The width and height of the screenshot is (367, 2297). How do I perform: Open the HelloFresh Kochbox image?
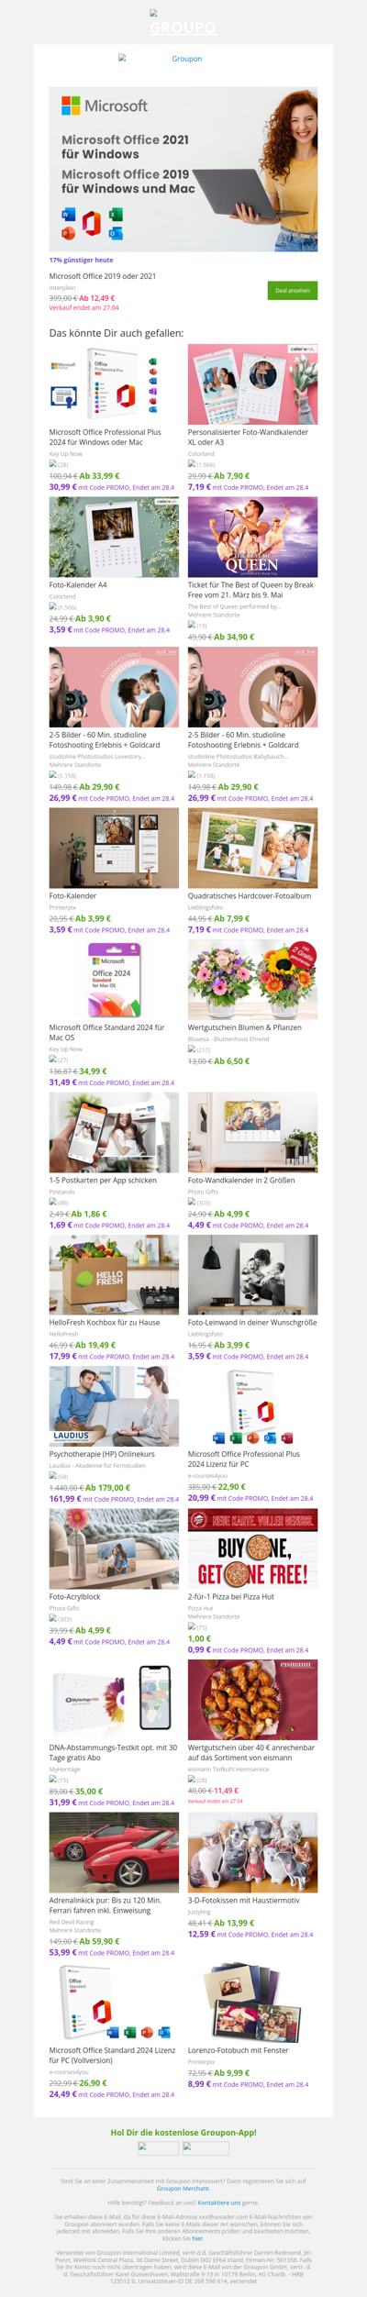[x=114, y=1274]
